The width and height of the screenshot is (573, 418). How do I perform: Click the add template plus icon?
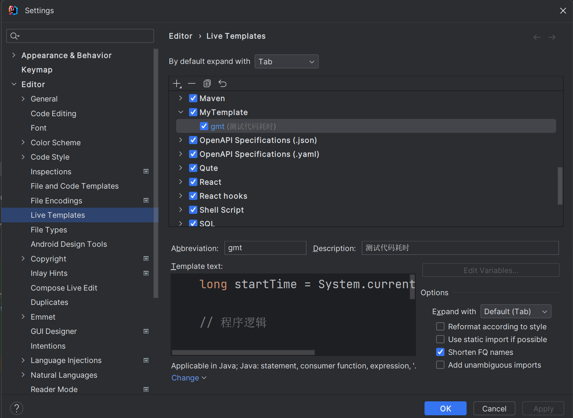177,84
